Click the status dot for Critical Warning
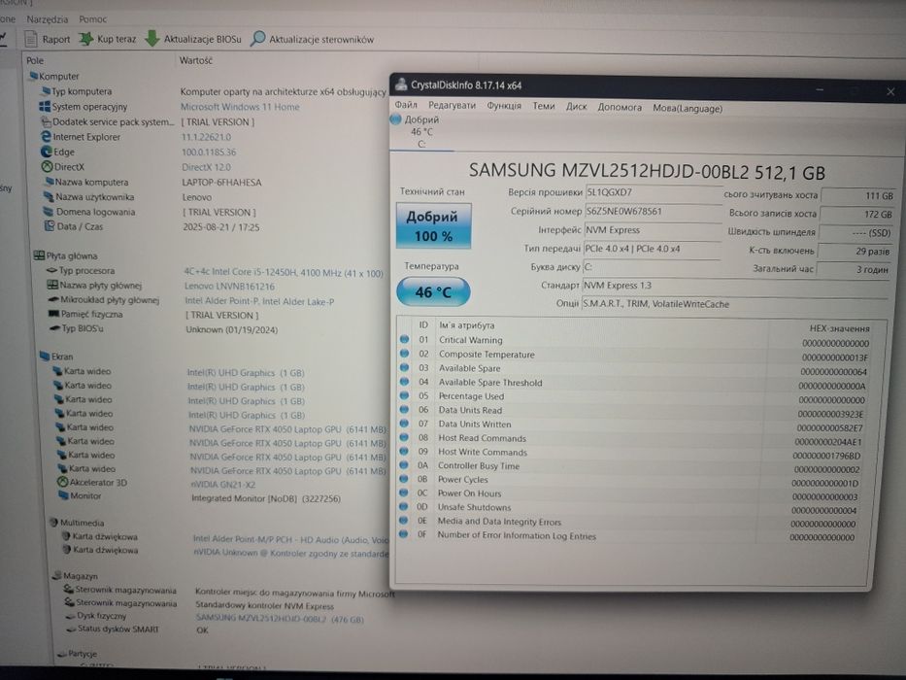Image resolution: width=906 pixels, height=680 pixels. pos(405,339)
